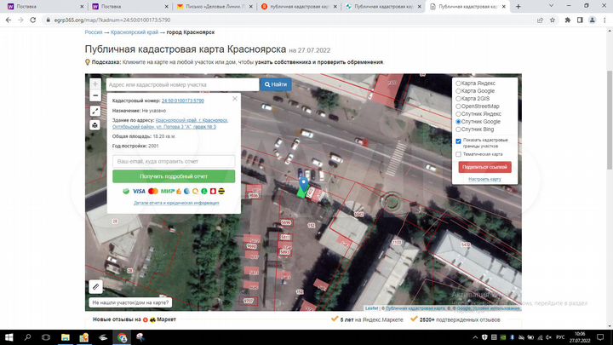Open the browser side panel icon

click(x=580, y=20)
